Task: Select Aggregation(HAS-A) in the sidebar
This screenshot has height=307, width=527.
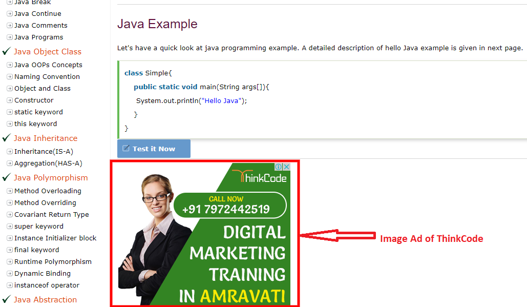Action: point(48,163)
